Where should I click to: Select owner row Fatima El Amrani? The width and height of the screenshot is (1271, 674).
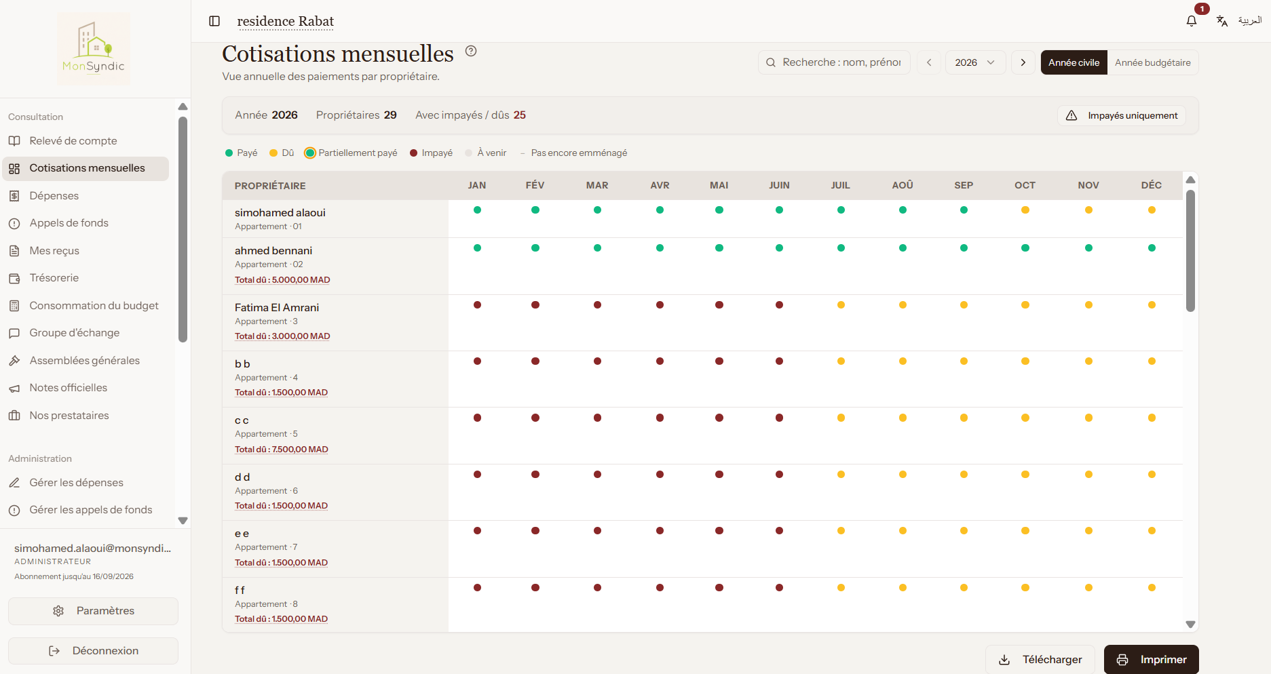[x=702, y=323]
